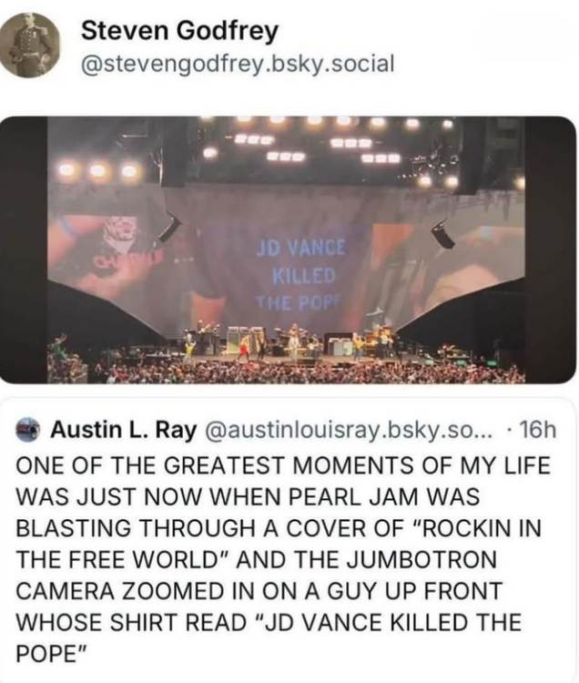Click Austin L. Ray's small avatar

[x=30, y=428]
